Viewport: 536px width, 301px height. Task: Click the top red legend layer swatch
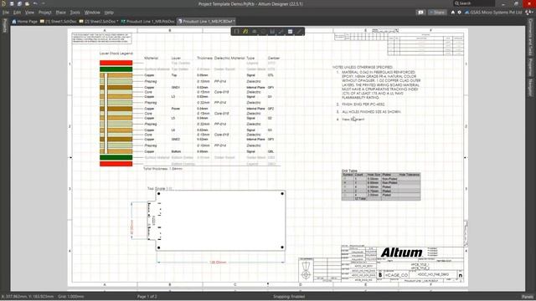[x=116, y=63]
